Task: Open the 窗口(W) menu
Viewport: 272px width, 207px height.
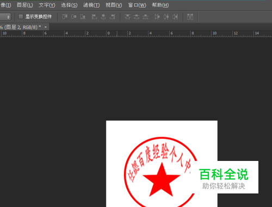Action: (137, 5)
